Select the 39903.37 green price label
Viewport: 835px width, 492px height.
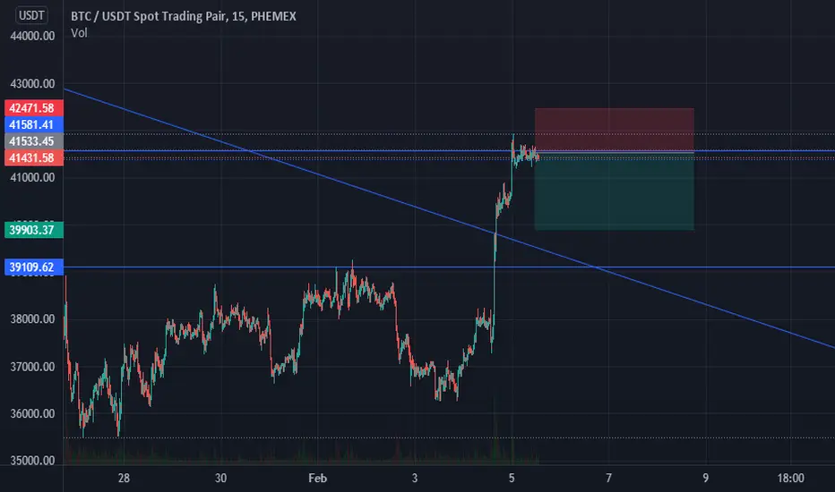[34, 230]
